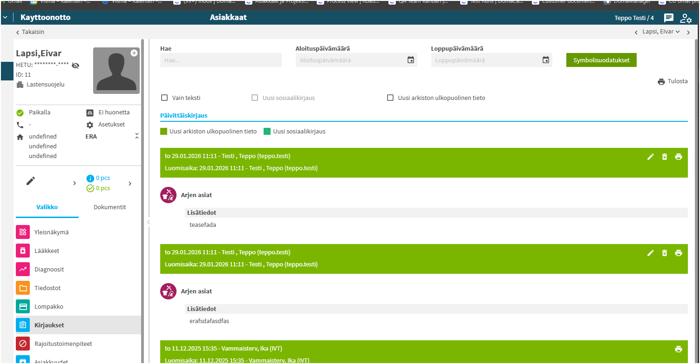700x364 pixels.
Task: Toggle HETU visibility eye icon
Action: tap(75, 66)
